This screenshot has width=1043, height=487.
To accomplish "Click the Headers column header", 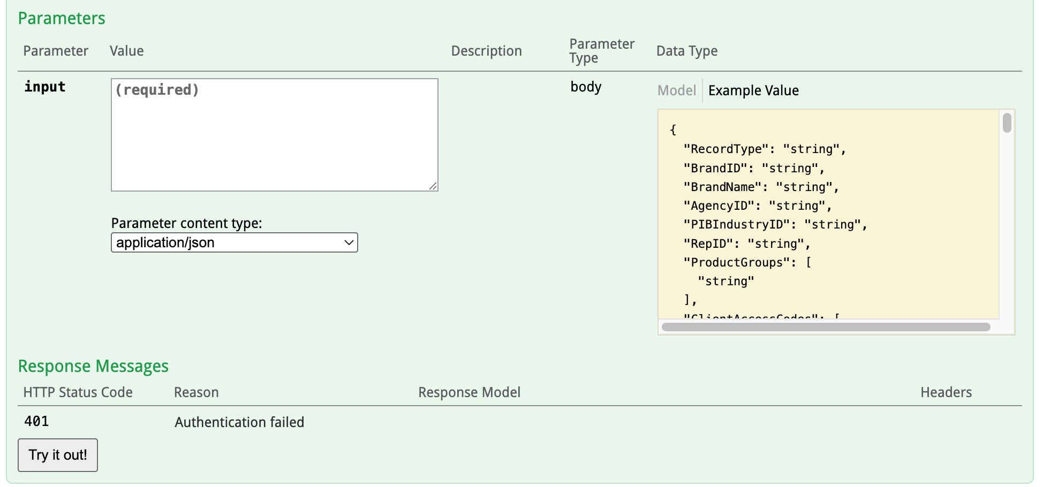I will 946,392.
